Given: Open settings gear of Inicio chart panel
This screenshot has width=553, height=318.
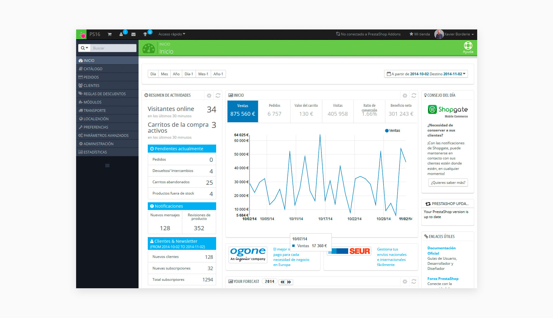Looking at the screenshot, I should tap(405, 95).
